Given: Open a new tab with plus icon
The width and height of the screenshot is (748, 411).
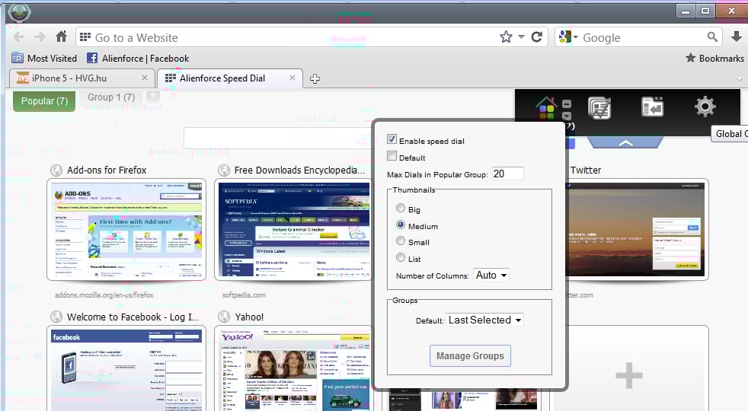Looking at the screenshot, I should pyautogui.click(x=315, y=78).
